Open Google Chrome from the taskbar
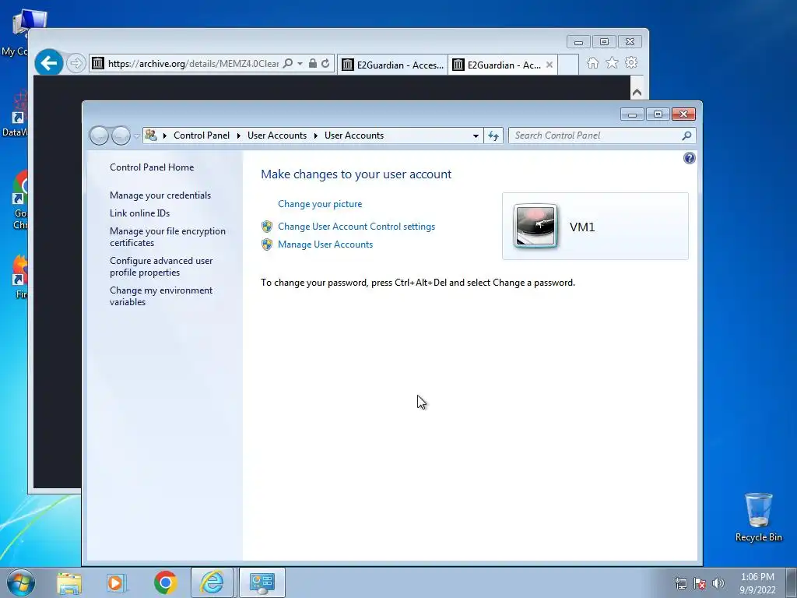797x598 pixels. (x=165, y=582)
